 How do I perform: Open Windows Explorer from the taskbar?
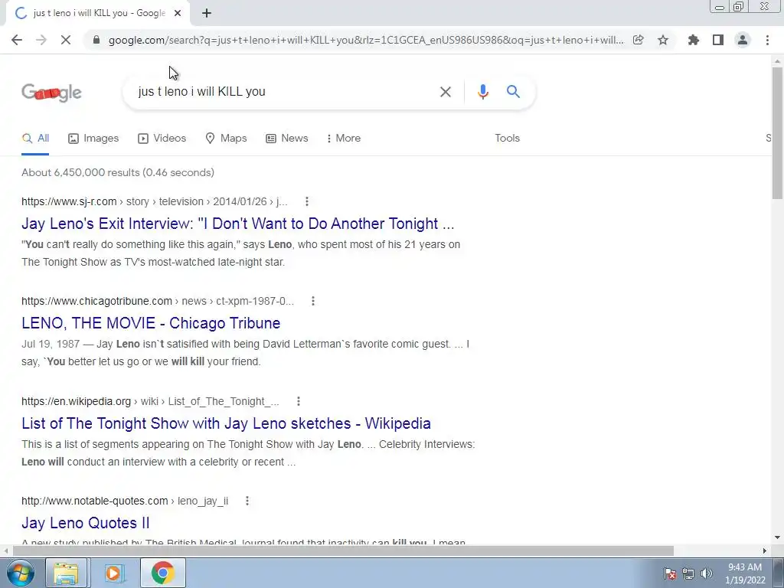[x=66, y=573]
